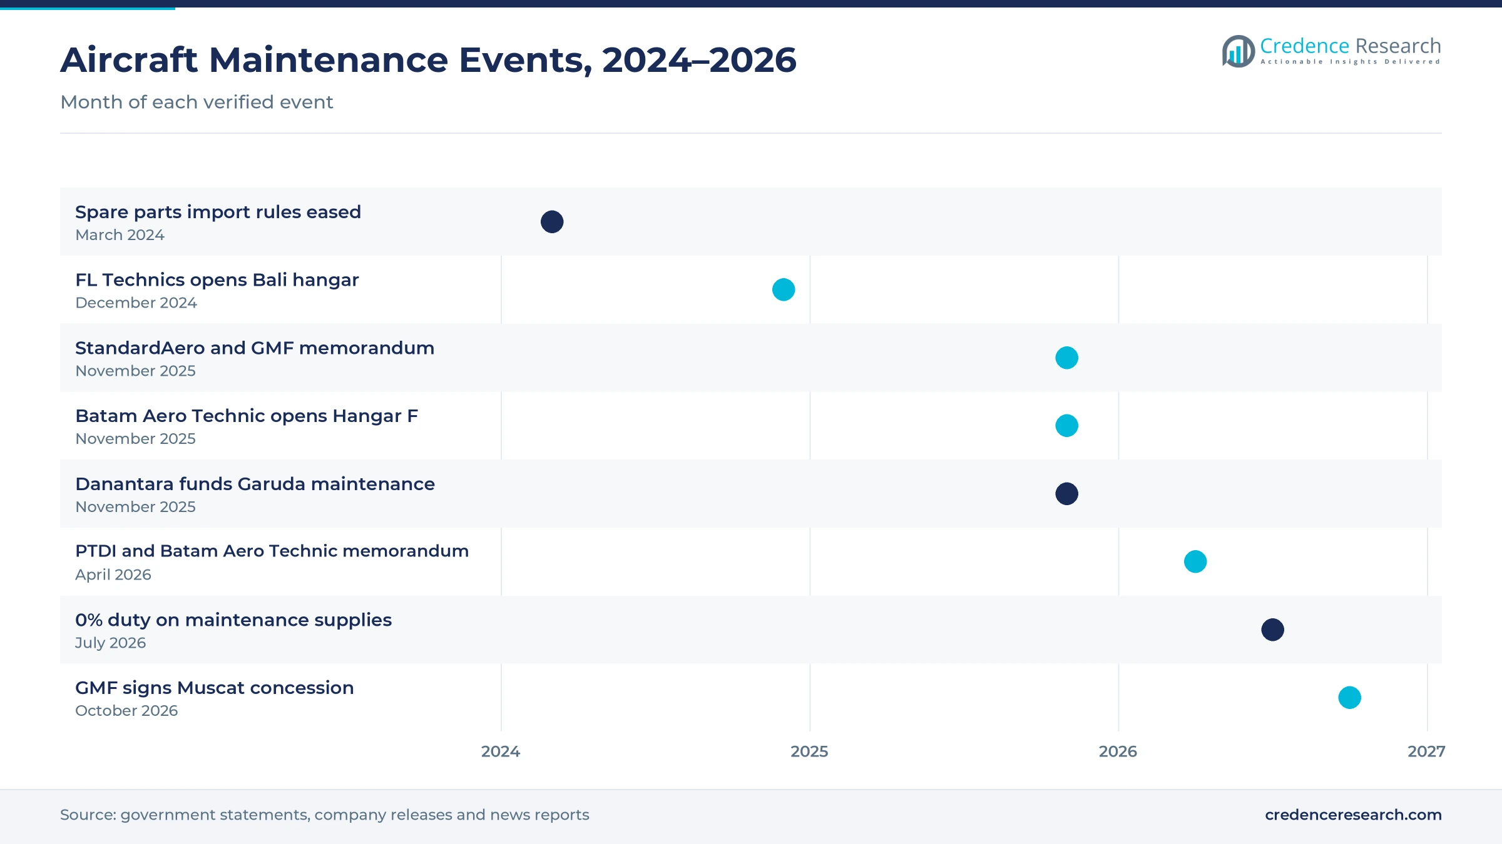Image resolution: width=1502 pixels, height=844 pixels.
Task: Select the April 2026 date text
Action: coord(113,575)
